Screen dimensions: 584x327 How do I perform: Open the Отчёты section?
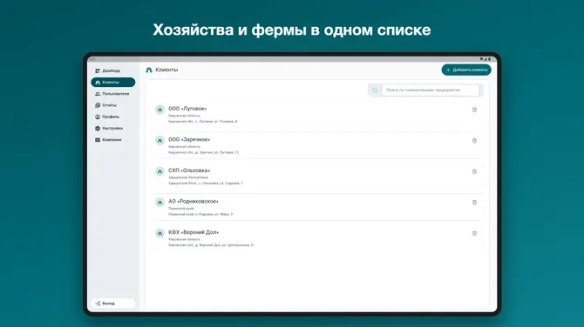coord(112,105)
